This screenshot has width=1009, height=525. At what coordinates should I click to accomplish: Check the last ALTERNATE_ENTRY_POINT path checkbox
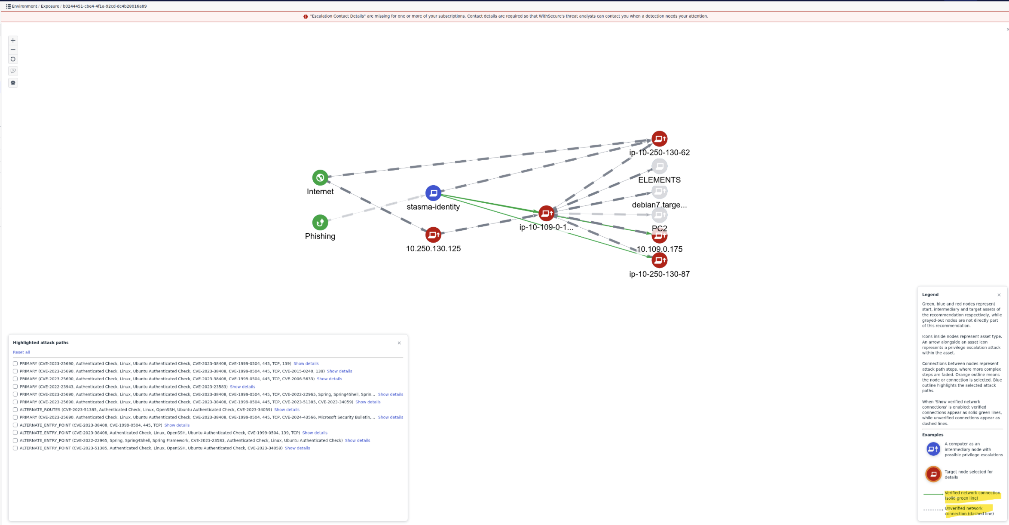pos(15,448)
